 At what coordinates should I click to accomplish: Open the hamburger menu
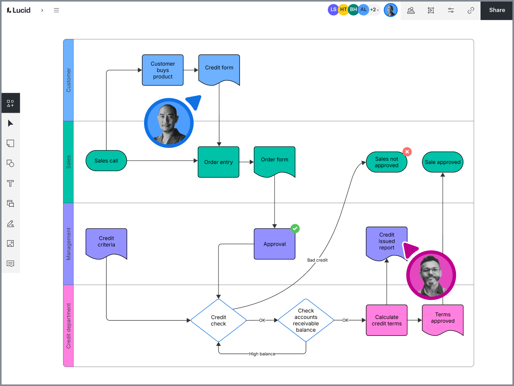(x=56, y=10)
